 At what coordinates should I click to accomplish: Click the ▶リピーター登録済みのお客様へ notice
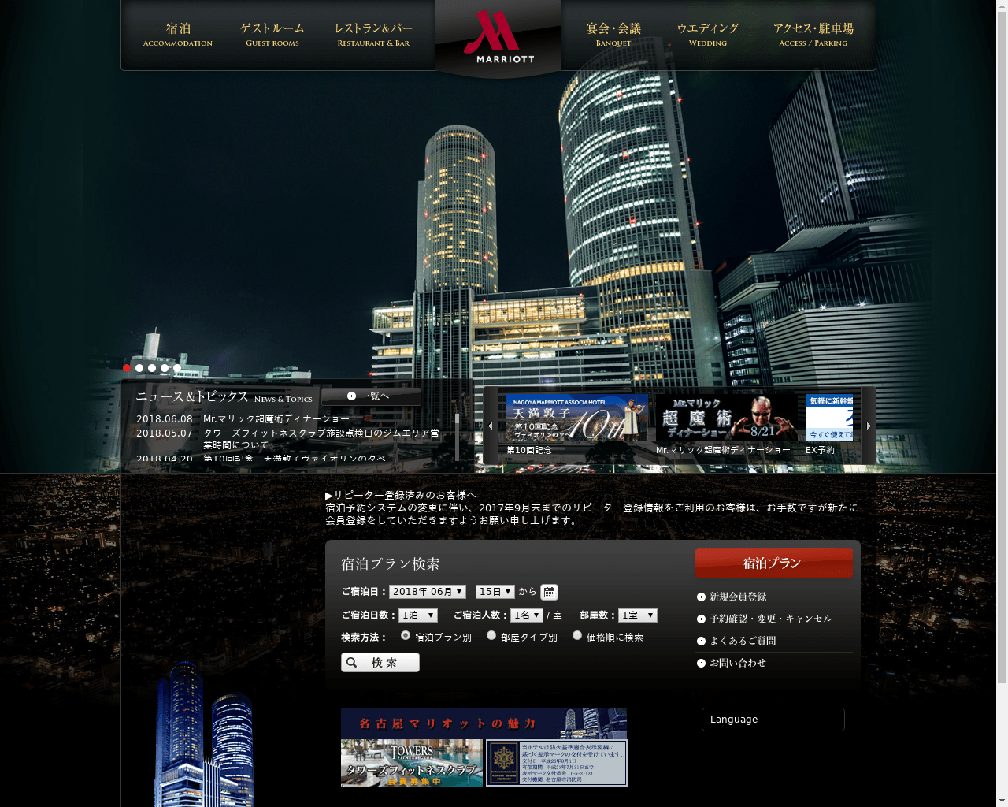[x=401, y=495]
